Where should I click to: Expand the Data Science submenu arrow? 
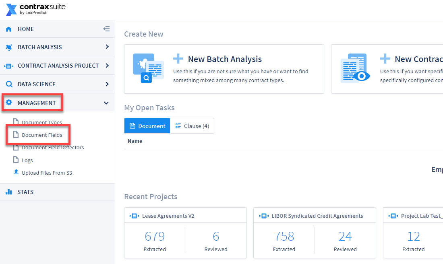(x=107, y=84)
